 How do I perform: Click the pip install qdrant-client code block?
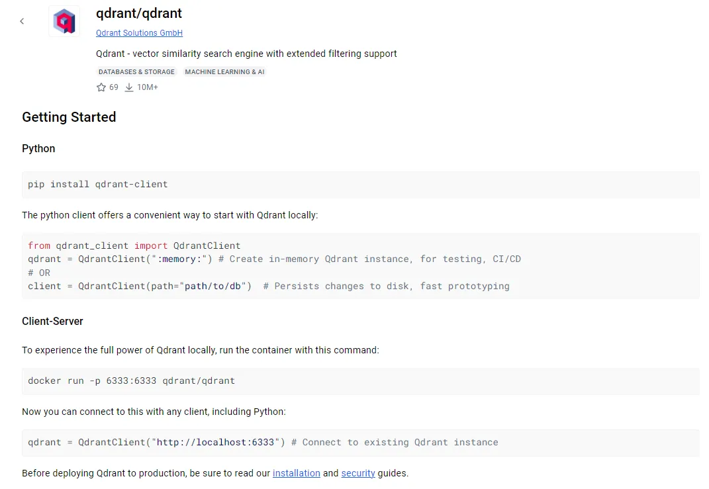click(361, 185)
